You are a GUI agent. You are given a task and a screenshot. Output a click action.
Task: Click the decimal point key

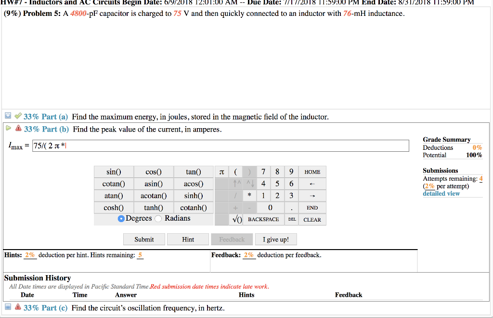click(x=291, y=208)
